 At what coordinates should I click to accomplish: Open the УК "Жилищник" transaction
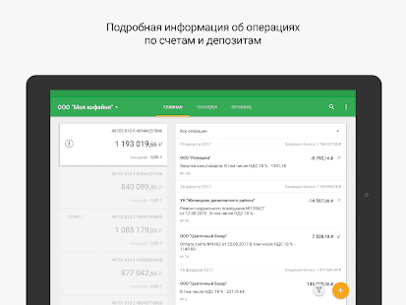[x=261, y=210]
